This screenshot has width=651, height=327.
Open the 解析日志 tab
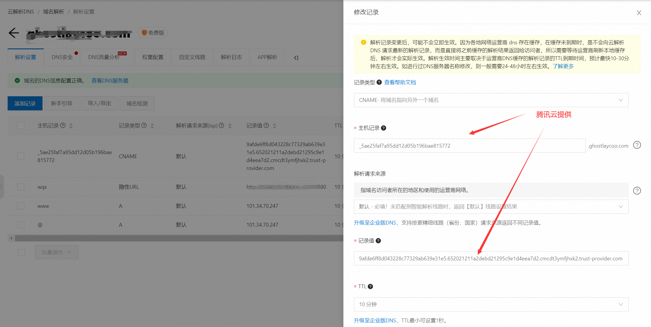click(231, 57)
